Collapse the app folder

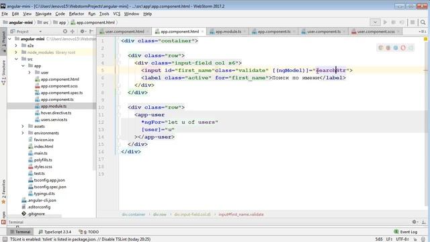23,66
